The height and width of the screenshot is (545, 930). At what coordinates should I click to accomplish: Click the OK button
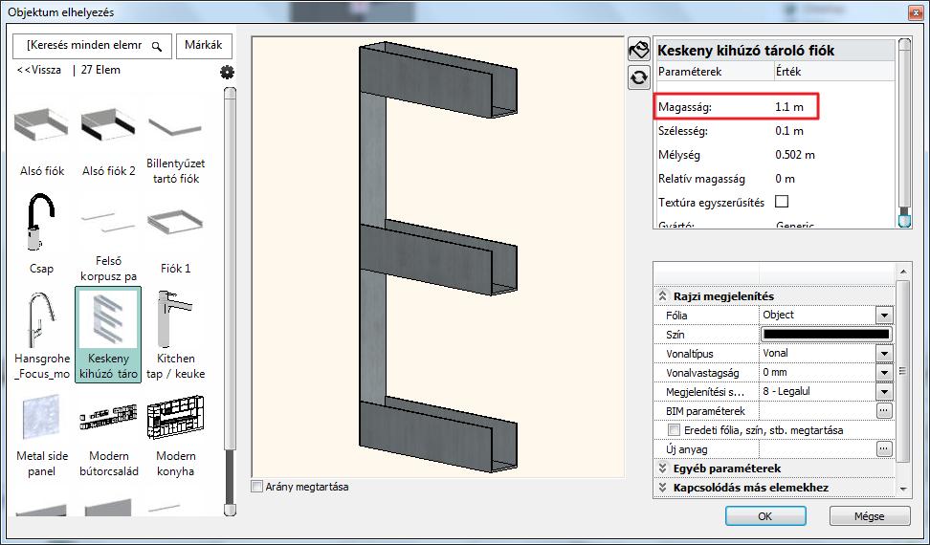[x=765, y=516]
